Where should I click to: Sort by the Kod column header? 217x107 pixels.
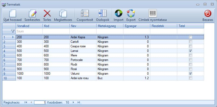[56, 26]
